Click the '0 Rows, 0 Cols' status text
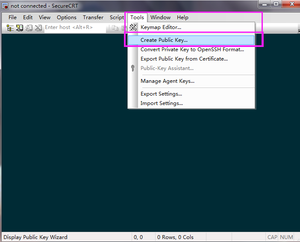This screenshot has height=242, width=300. tap(175, 237)
